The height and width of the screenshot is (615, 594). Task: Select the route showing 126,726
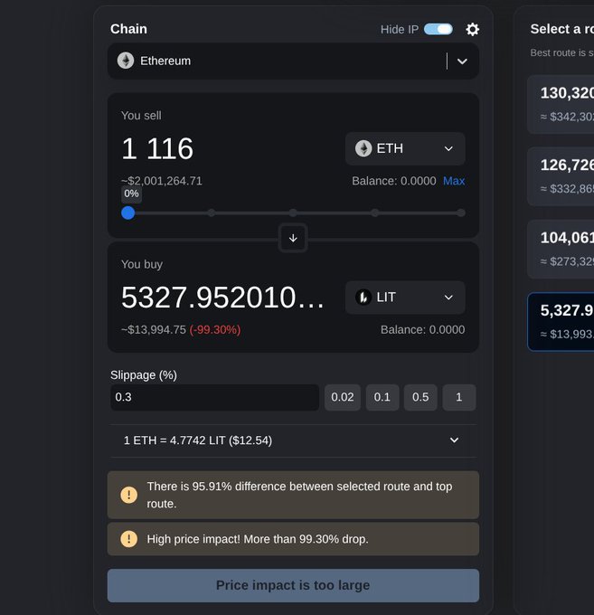(x=561, y=176)
